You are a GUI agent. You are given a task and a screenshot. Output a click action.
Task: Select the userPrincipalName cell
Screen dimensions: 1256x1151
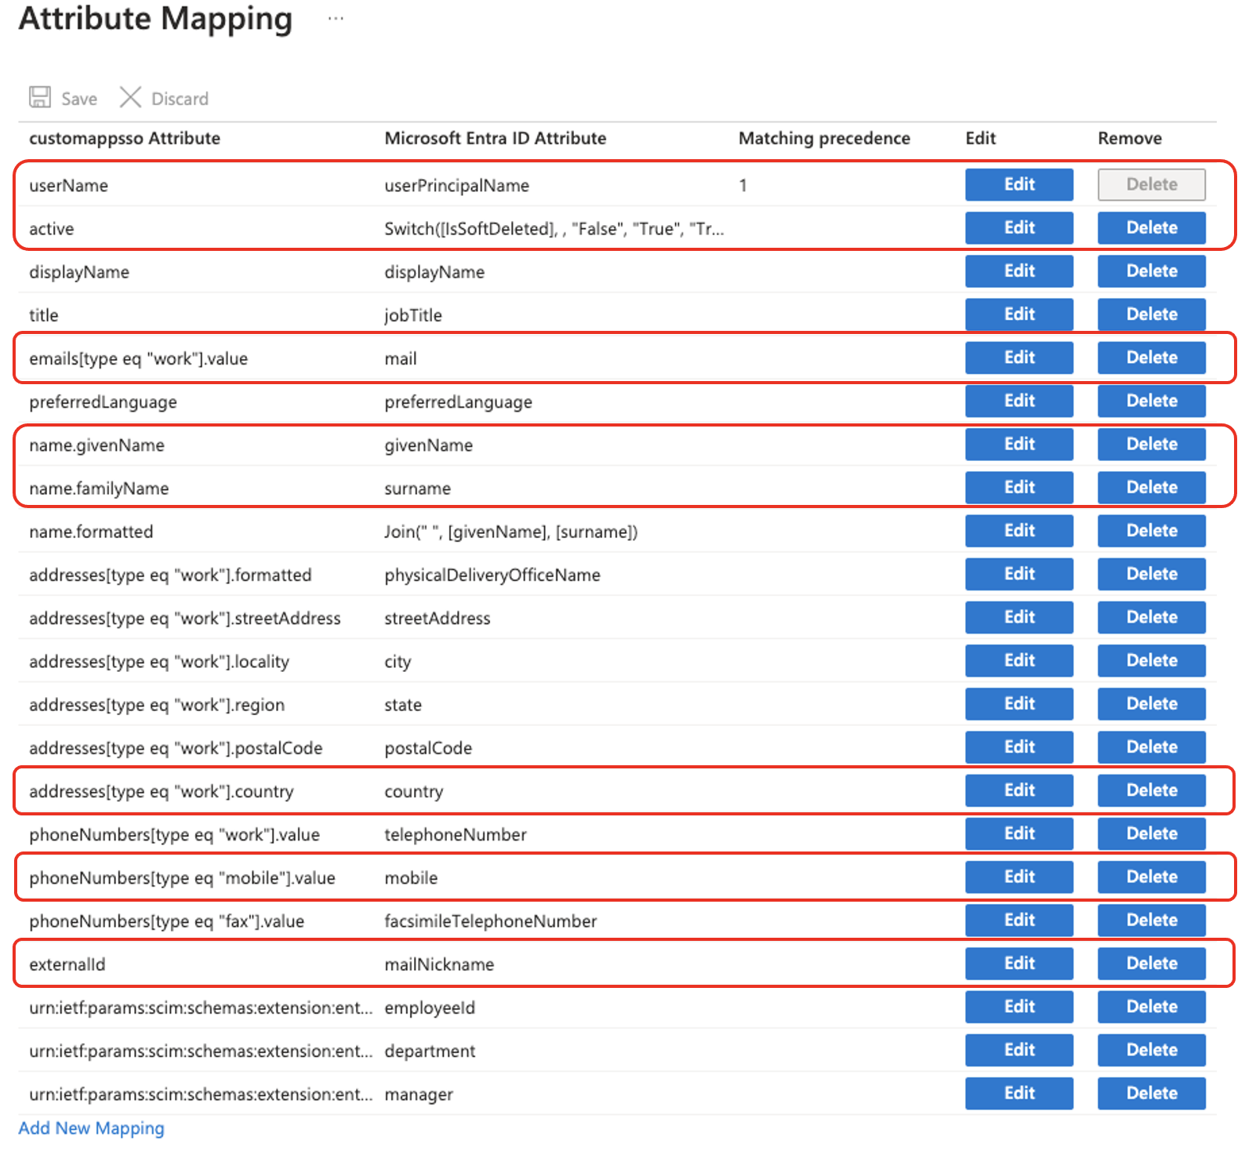pos(456,186)
